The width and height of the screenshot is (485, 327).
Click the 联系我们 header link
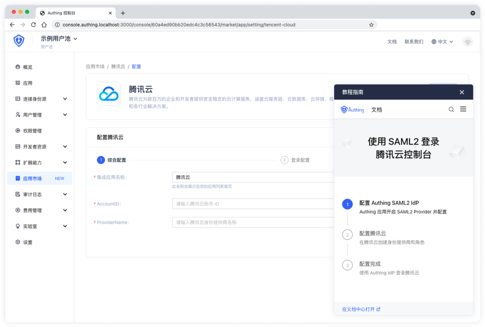click(x=414, y=42)
